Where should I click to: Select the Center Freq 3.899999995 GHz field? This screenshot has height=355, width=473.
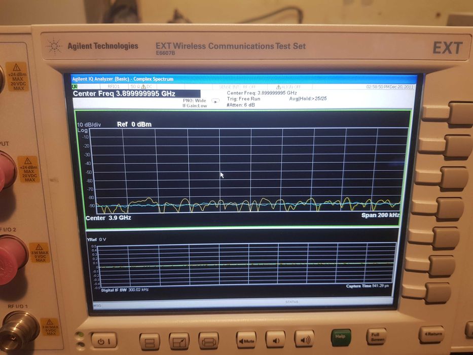pos(136,94)
